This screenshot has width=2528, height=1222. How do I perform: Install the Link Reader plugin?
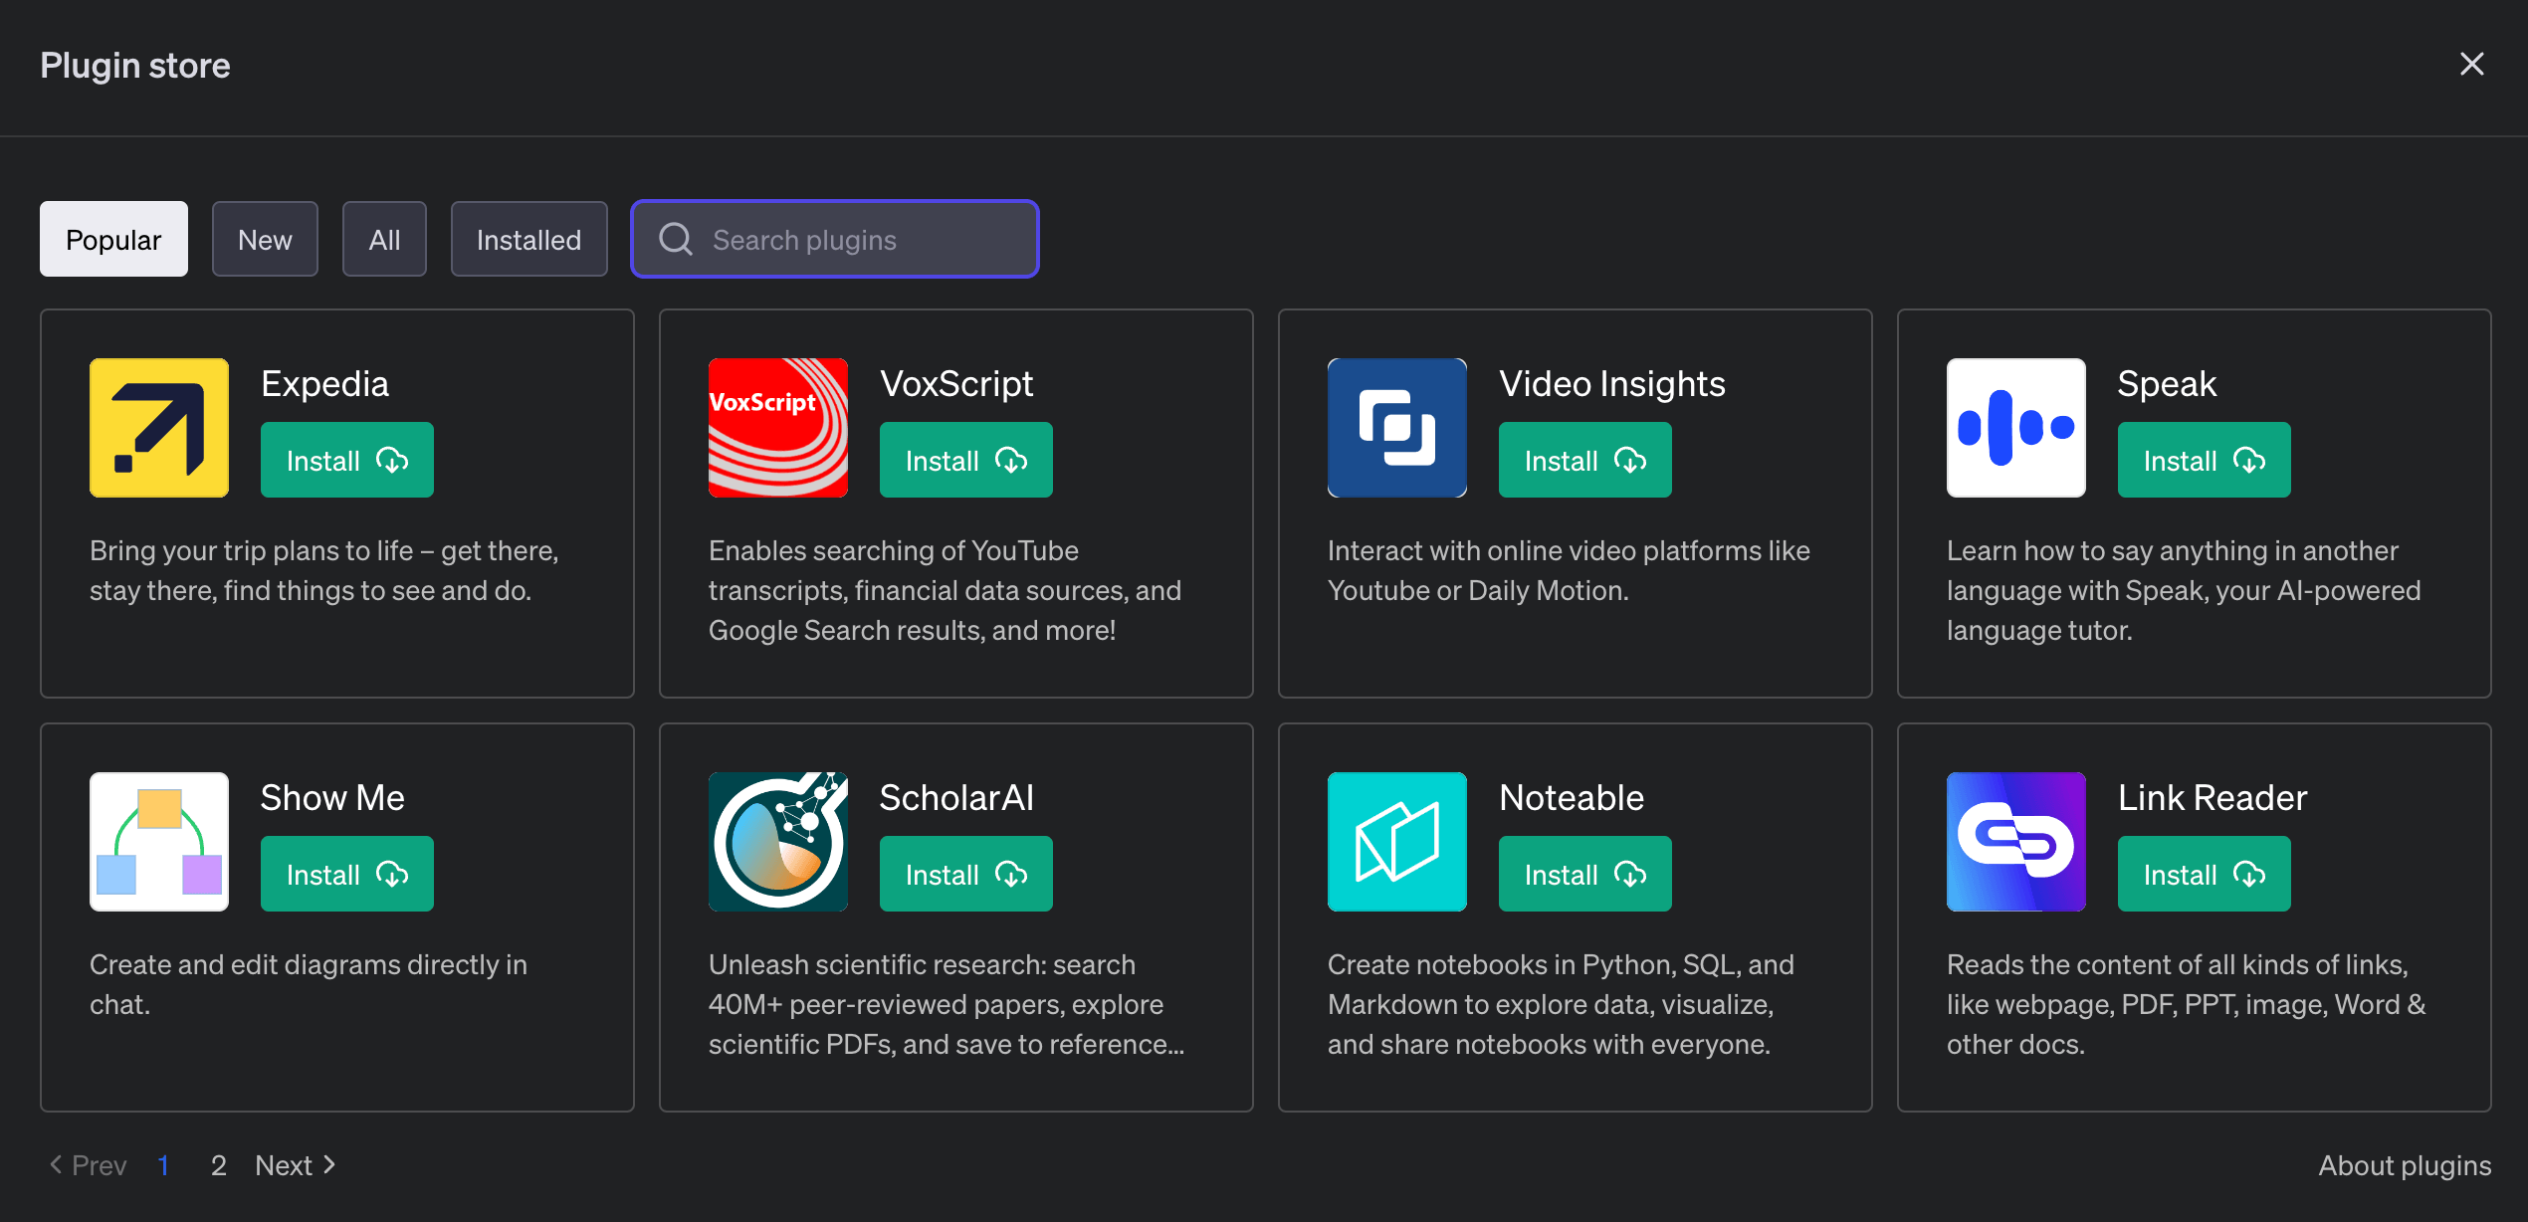pyautogui.click(x=2204, y=874)
